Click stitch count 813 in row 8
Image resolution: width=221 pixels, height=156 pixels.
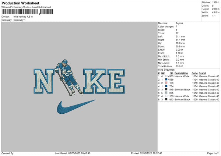tap(171, 100)
